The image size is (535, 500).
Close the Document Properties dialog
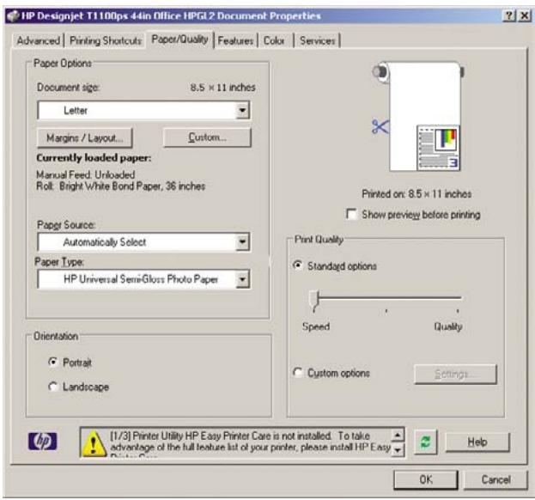click(x=525, y=15)
